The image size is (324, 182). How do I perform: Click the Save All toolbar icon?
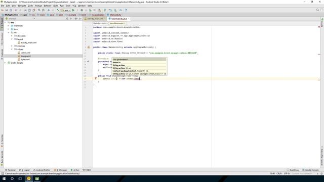coord(7,10)
